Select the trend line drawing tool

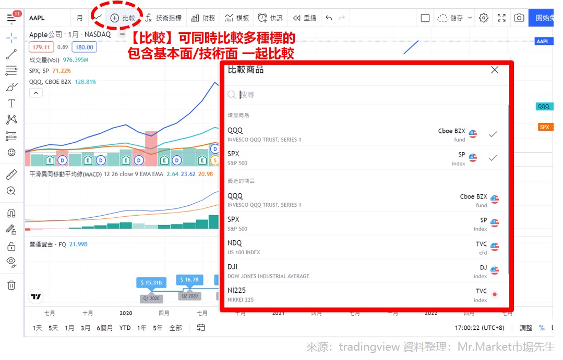click(11, 54)
